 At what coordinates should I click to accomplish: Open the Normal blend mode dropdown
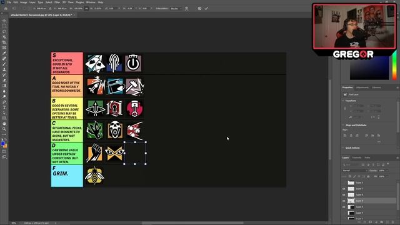click(354, 171)
